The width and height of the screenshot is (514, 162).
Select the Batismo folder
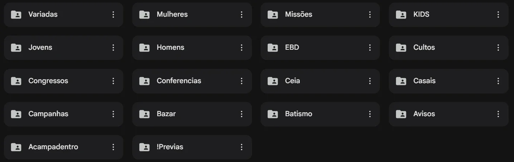pyautogui.click(x=320, y=114)
